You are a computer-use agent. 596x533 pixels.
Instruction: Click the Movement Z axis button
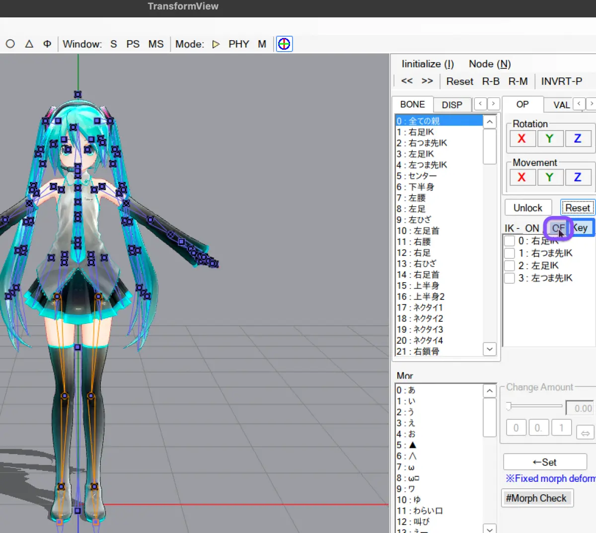[x=578, y=177]
